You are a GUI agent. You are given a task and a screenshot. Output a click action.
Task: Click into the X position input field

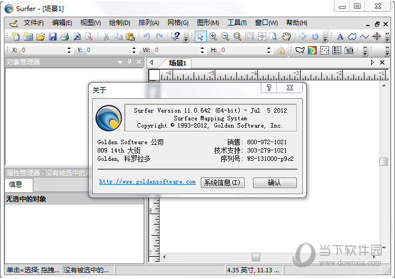tap(44, 50)
